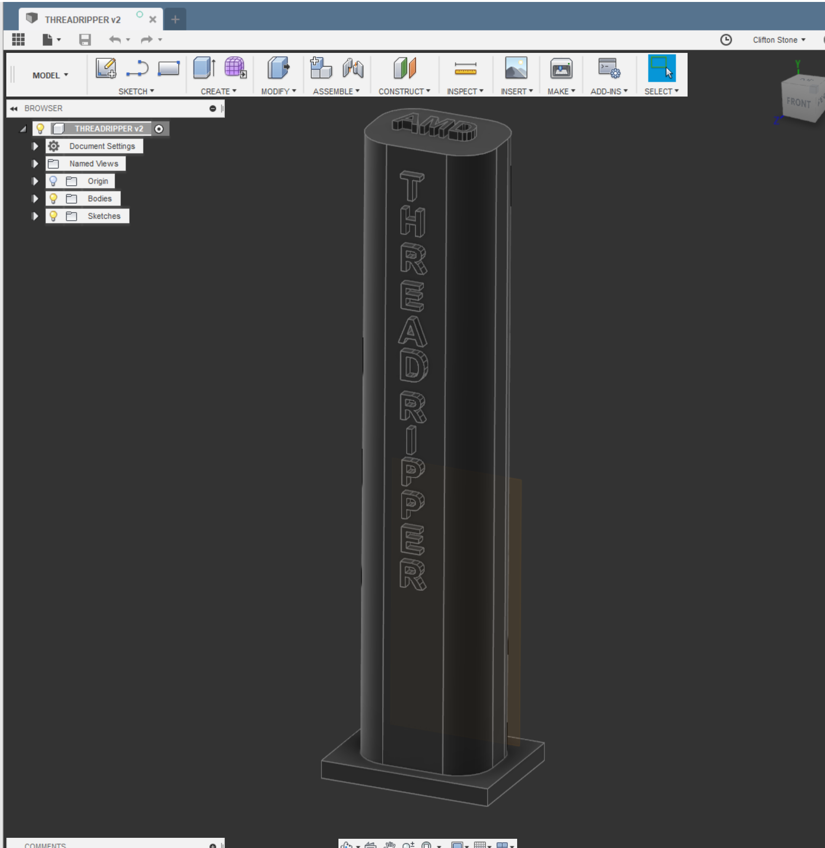This screenshot has width=825, height=848.
Task: Open the SKETCH panel dropdown
Action: pos(136,91)
